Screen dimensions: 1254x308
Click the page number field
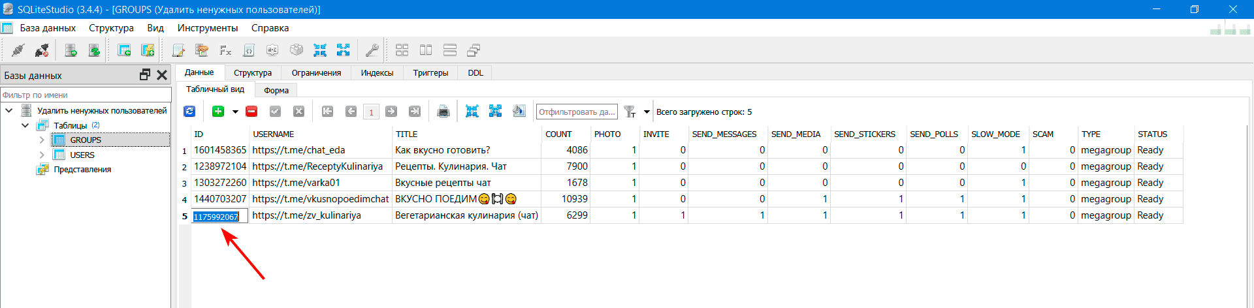pyautogui.click(x=371, y=112)
